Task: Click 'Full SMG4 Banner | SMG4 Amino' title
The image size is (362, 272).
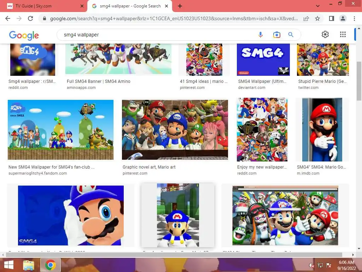Action: tap(99, 81)
